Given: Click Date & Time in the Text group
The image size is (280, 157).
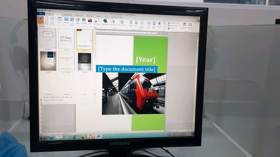Looking at the screenshot, I should 173,26.
